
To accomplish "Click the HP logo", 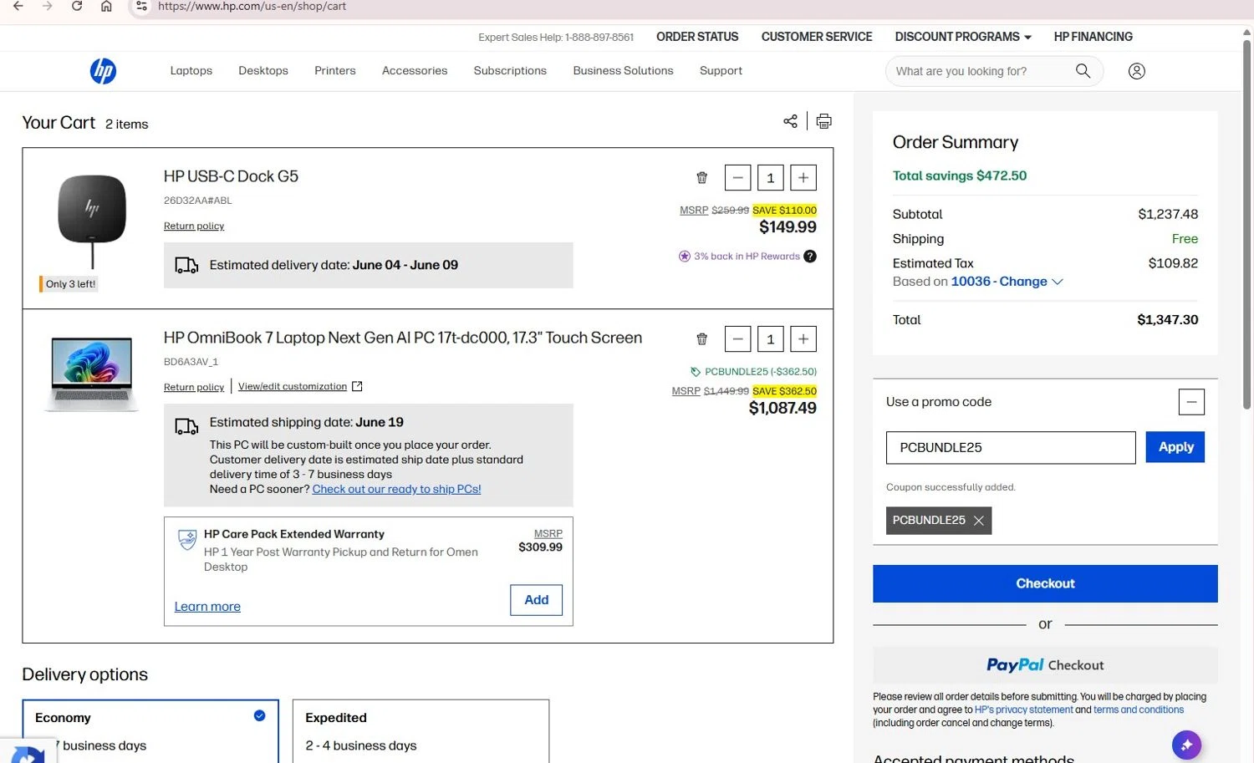I will [x=103, y=71].
